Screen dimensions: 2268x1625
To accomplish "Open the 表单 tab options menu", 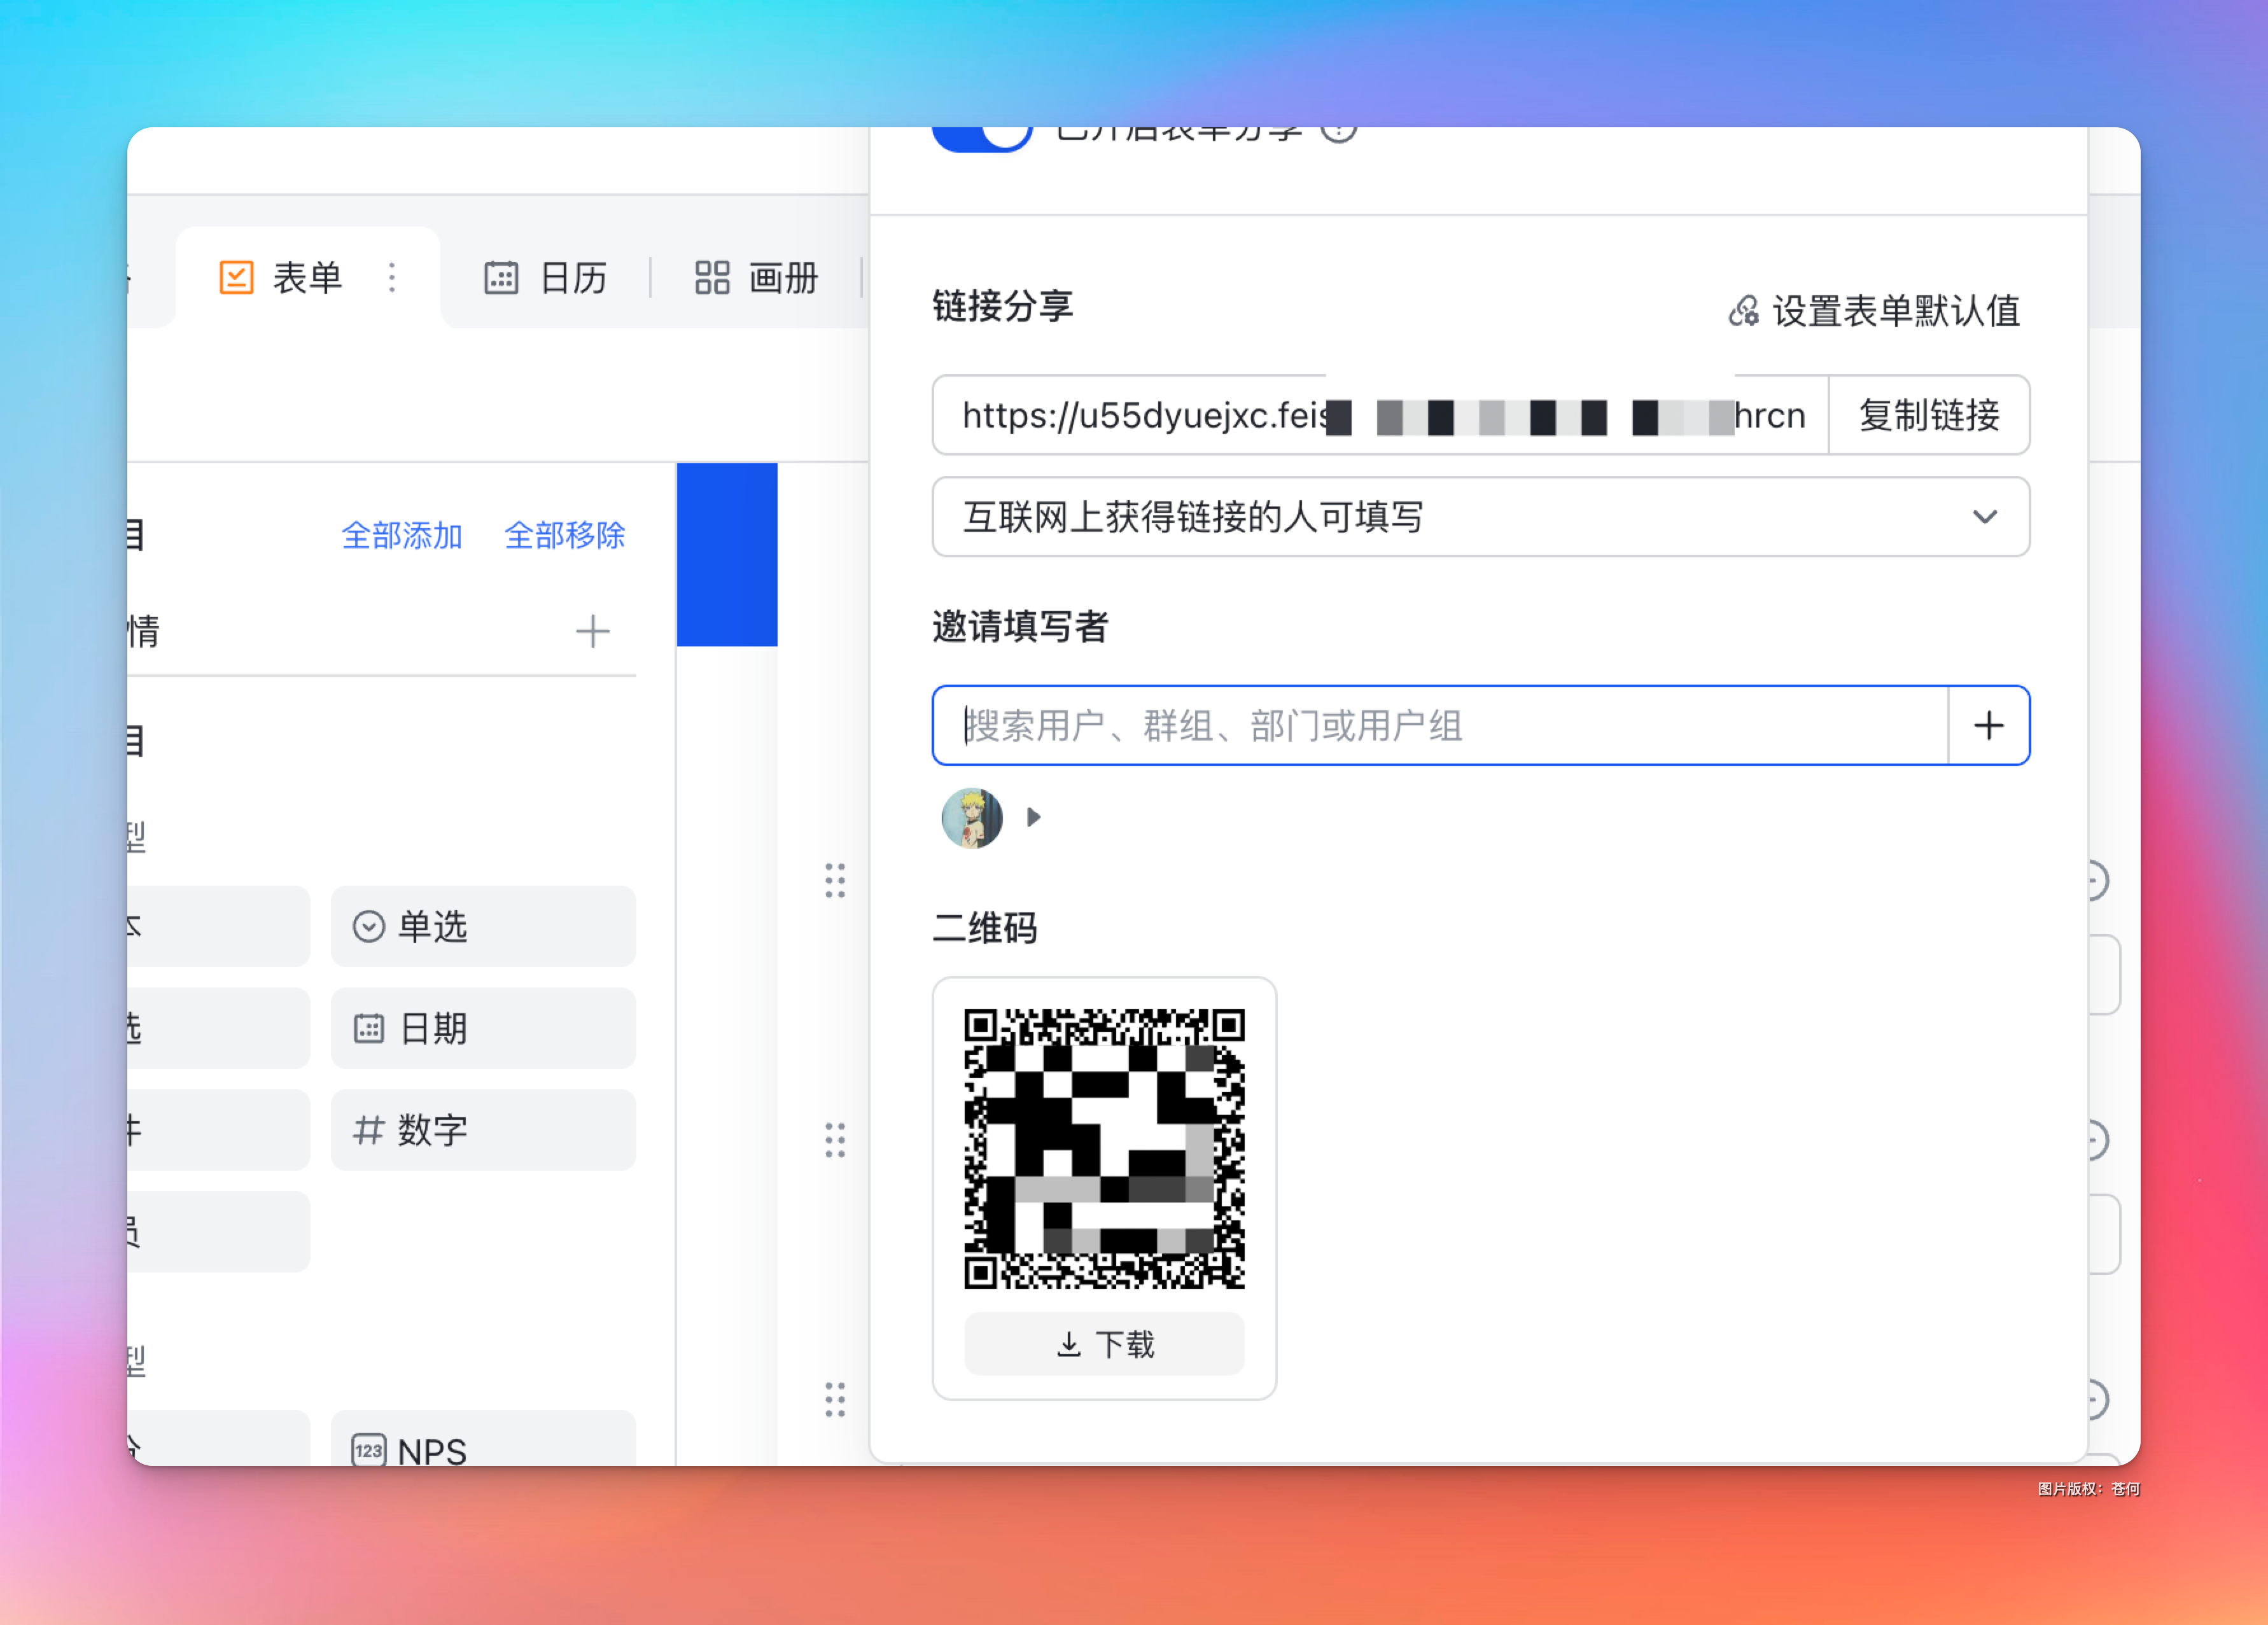I will click(x=392, y=277).
